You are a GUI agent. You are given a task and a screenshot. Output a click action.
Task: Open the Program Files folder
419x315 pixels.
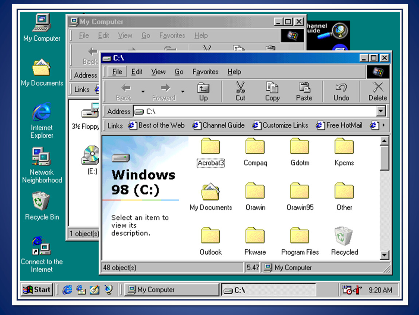[x=300, y=241]
